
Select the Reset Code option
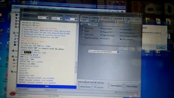[x=88, y=28]
